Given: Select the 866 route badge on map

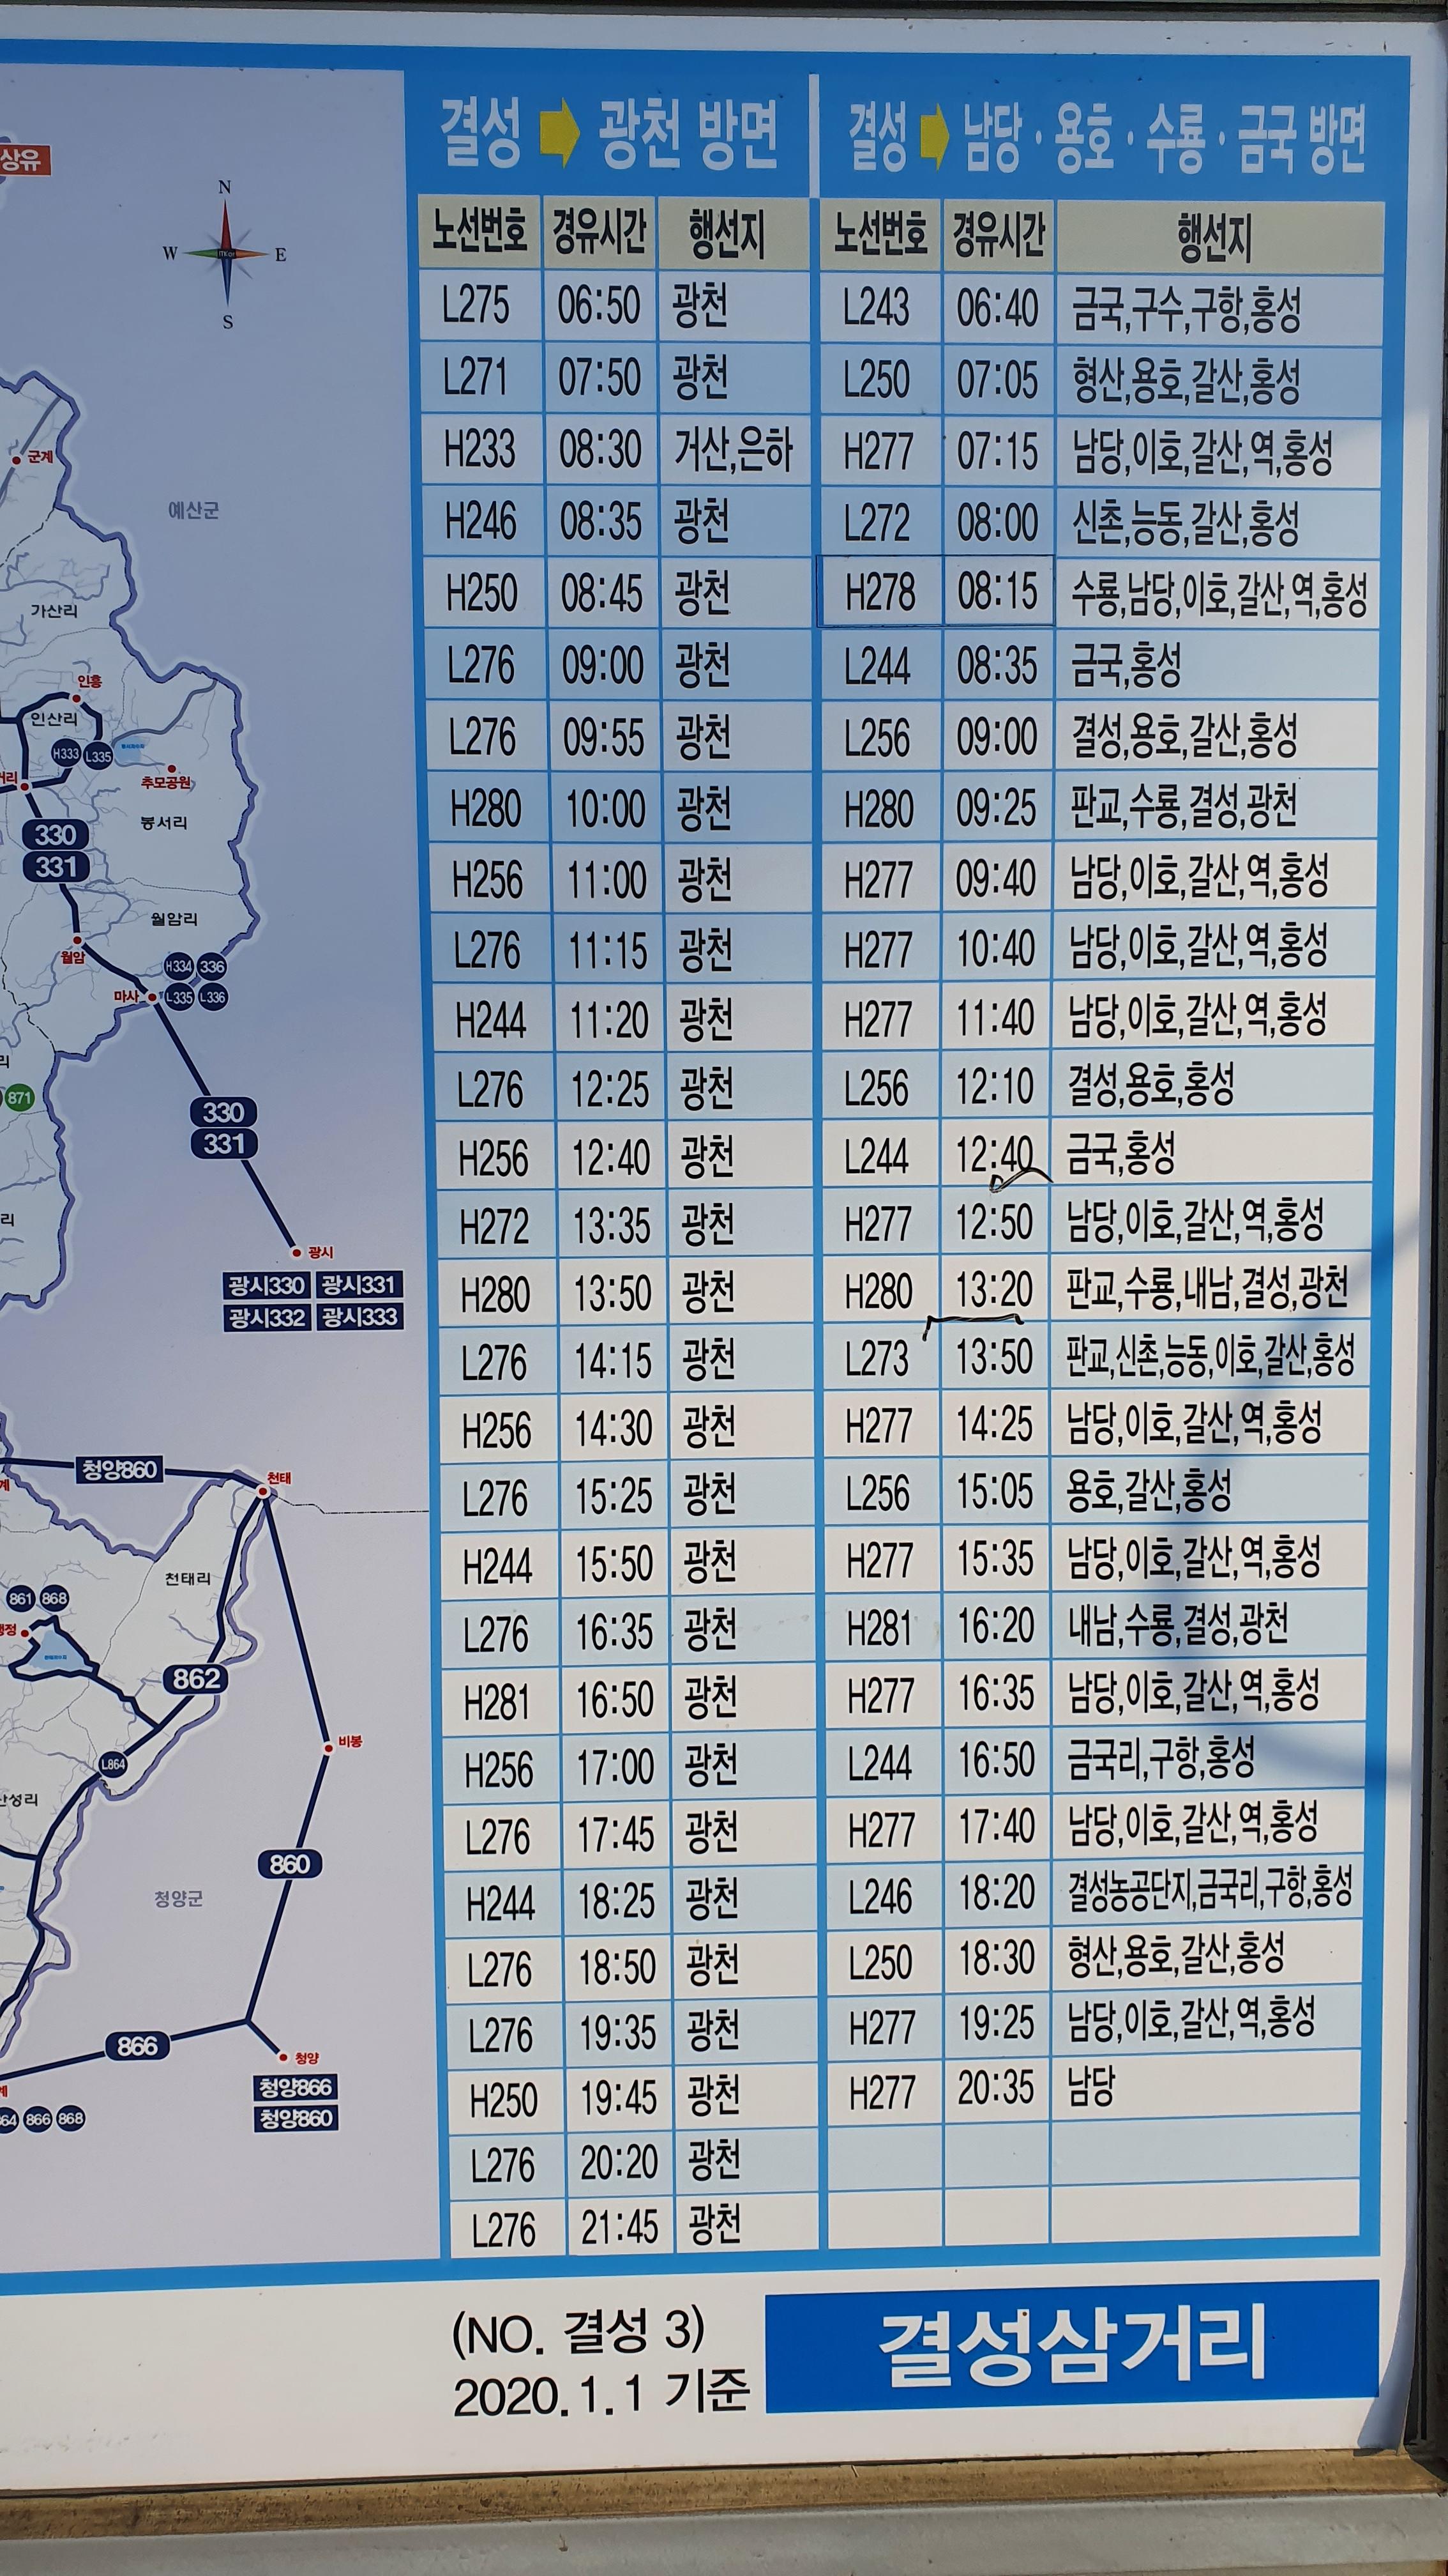Looking at the screenshot, I should pyautogui.click(x=137, y=2046).
